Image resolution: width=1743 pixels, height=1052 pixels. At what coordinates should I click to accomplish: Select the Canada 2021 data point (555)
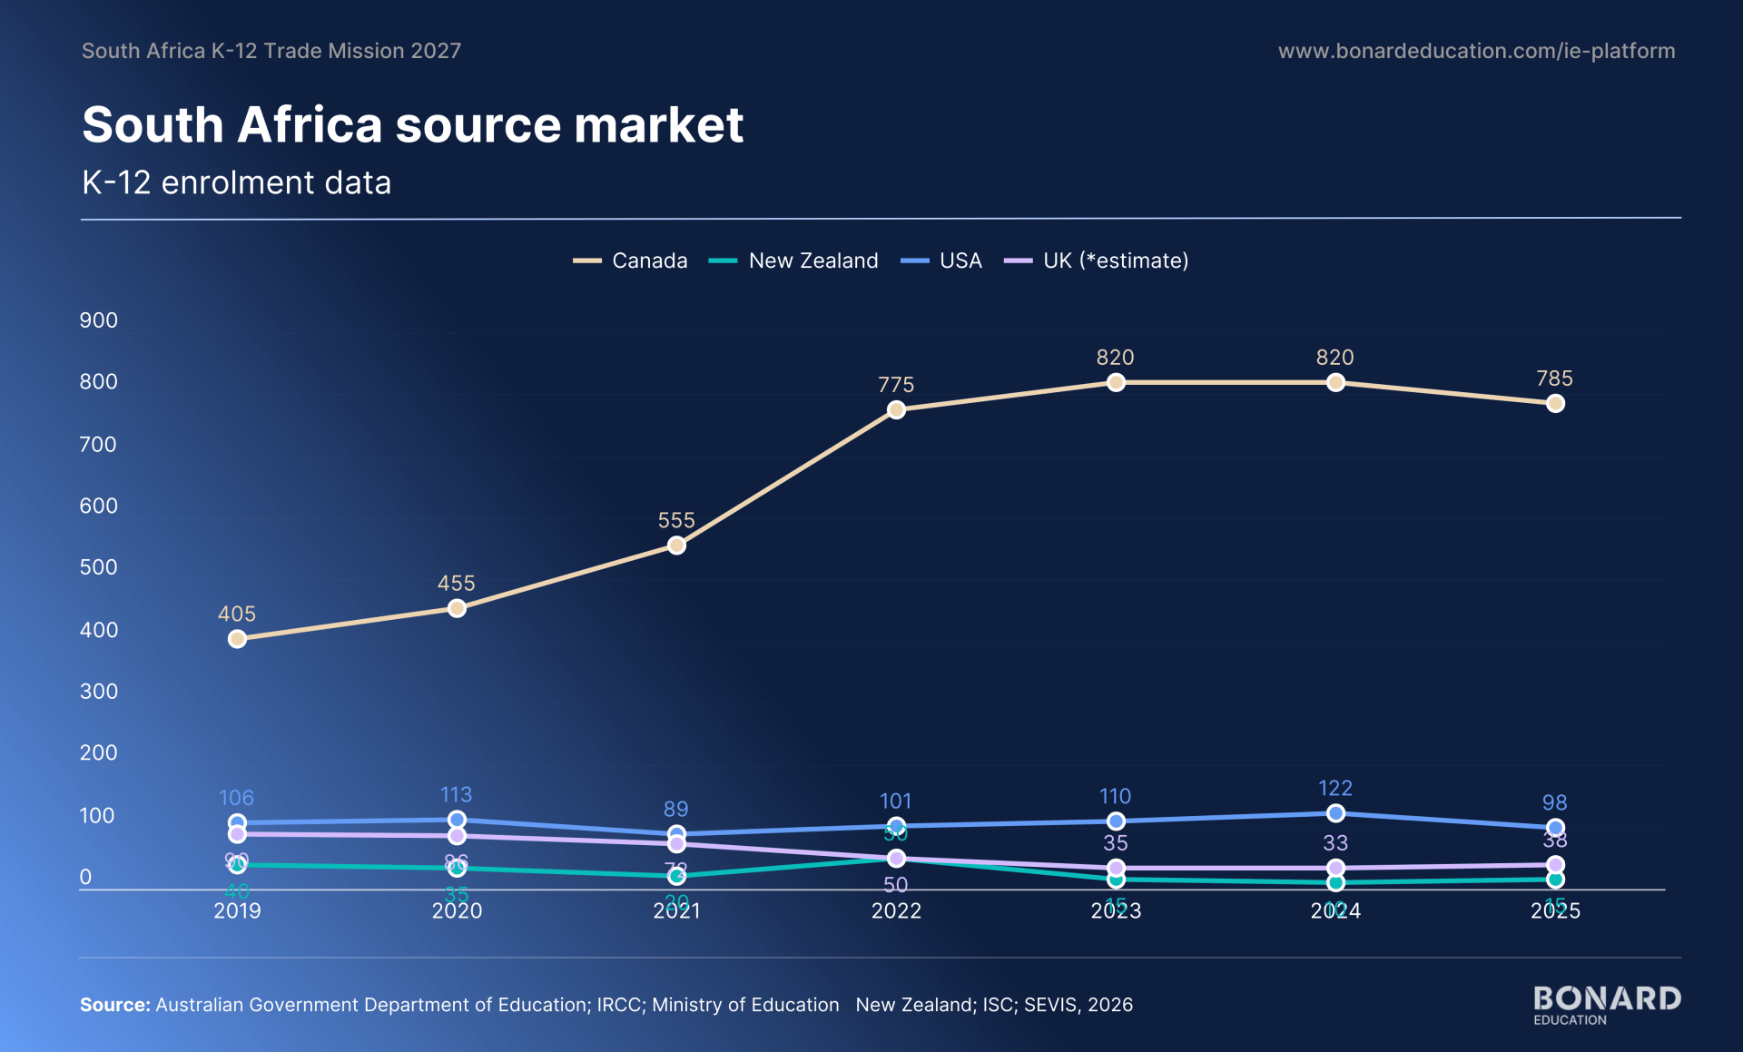(676, 546)
